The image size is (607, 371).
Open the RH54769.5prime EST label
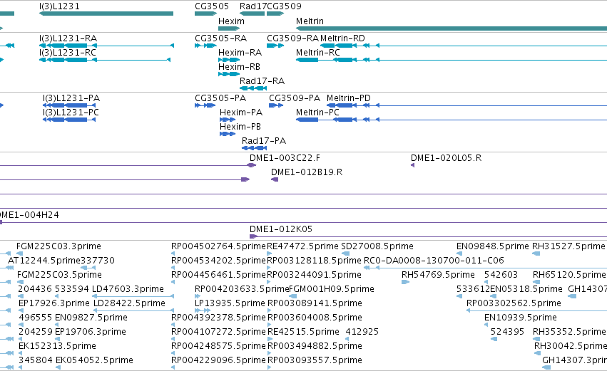[438, 275]
